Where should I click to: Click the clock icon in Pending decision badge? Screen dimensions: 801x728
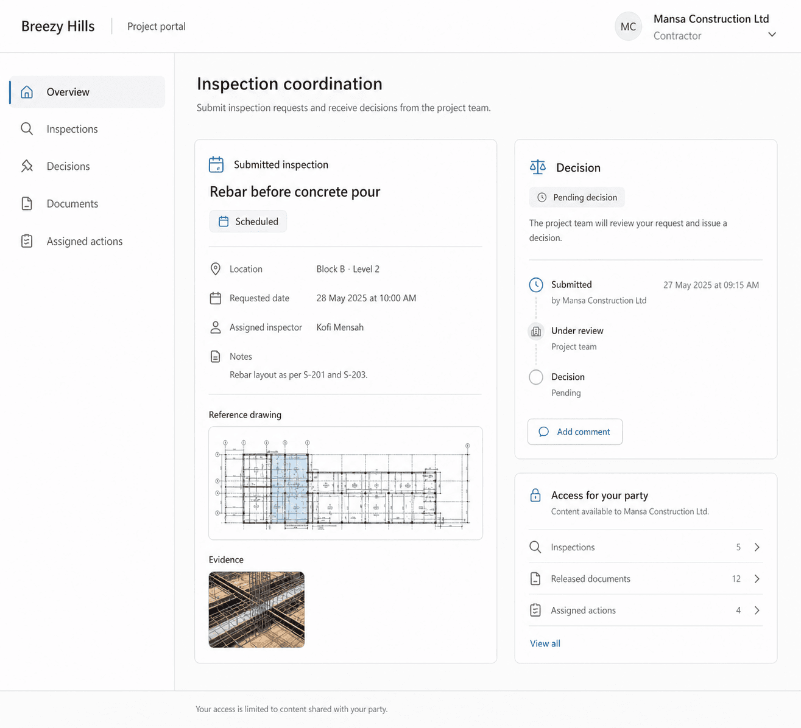point(542,197)
